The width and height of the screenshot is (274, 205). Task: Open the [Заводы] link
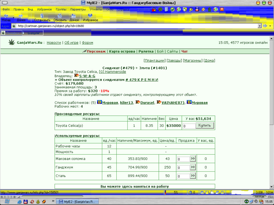(x=174, y=61)
